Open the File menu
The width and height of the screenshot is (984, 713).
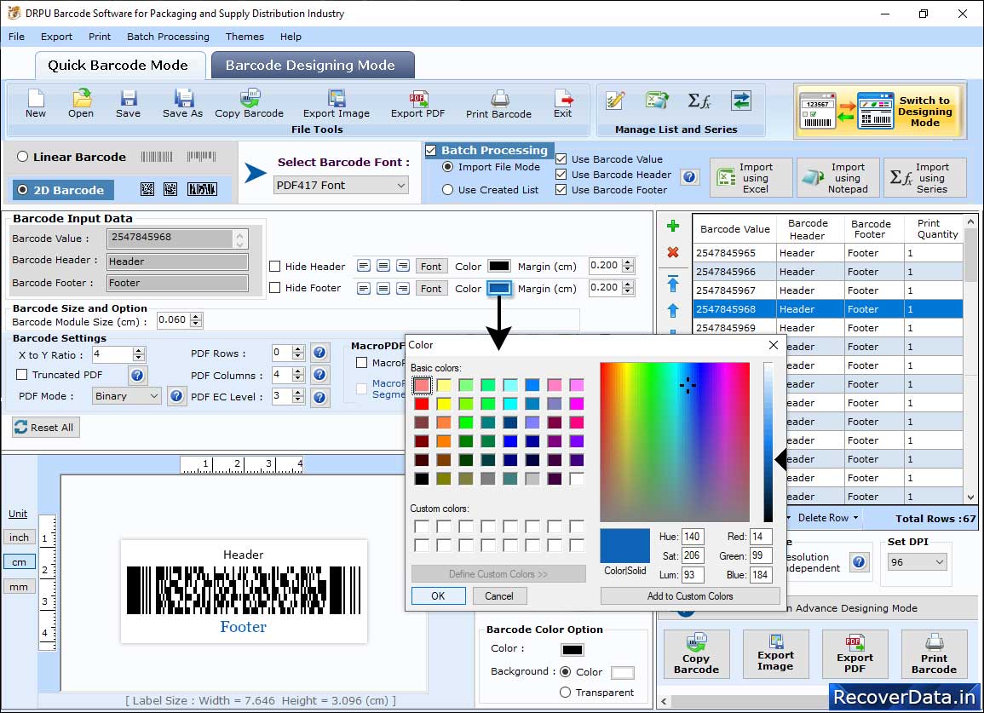pos(16,37)
